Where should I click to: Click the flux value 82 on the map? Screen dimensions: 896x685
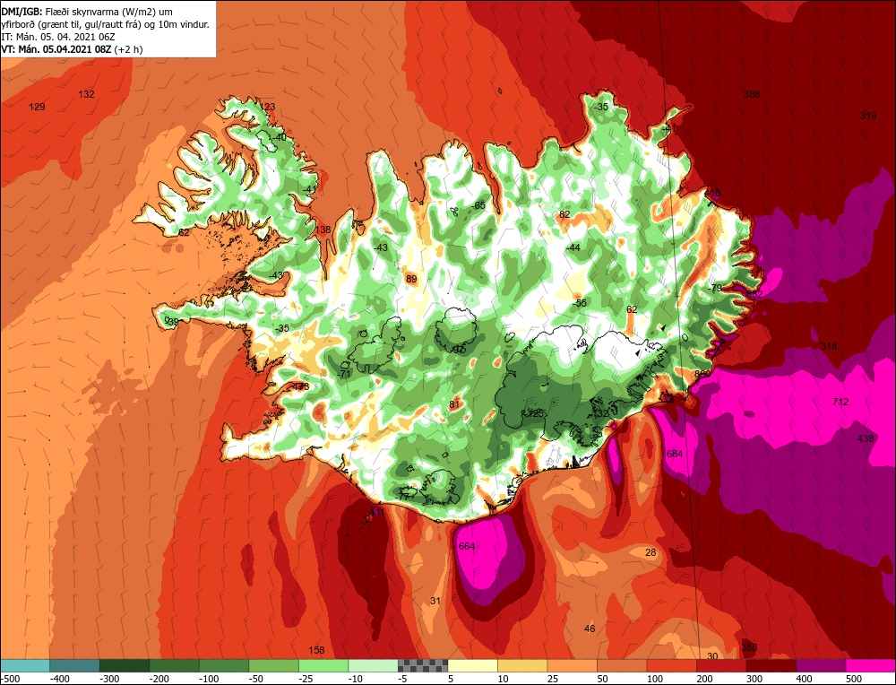pos(564,214)
